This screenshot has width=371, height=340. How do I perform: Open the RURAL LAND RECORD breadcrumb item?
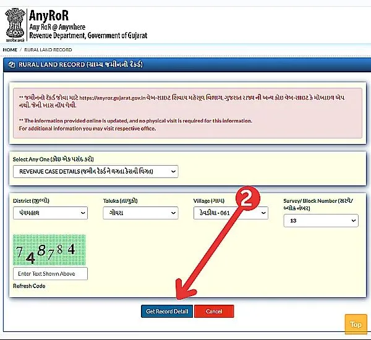[x=48, y=49]
